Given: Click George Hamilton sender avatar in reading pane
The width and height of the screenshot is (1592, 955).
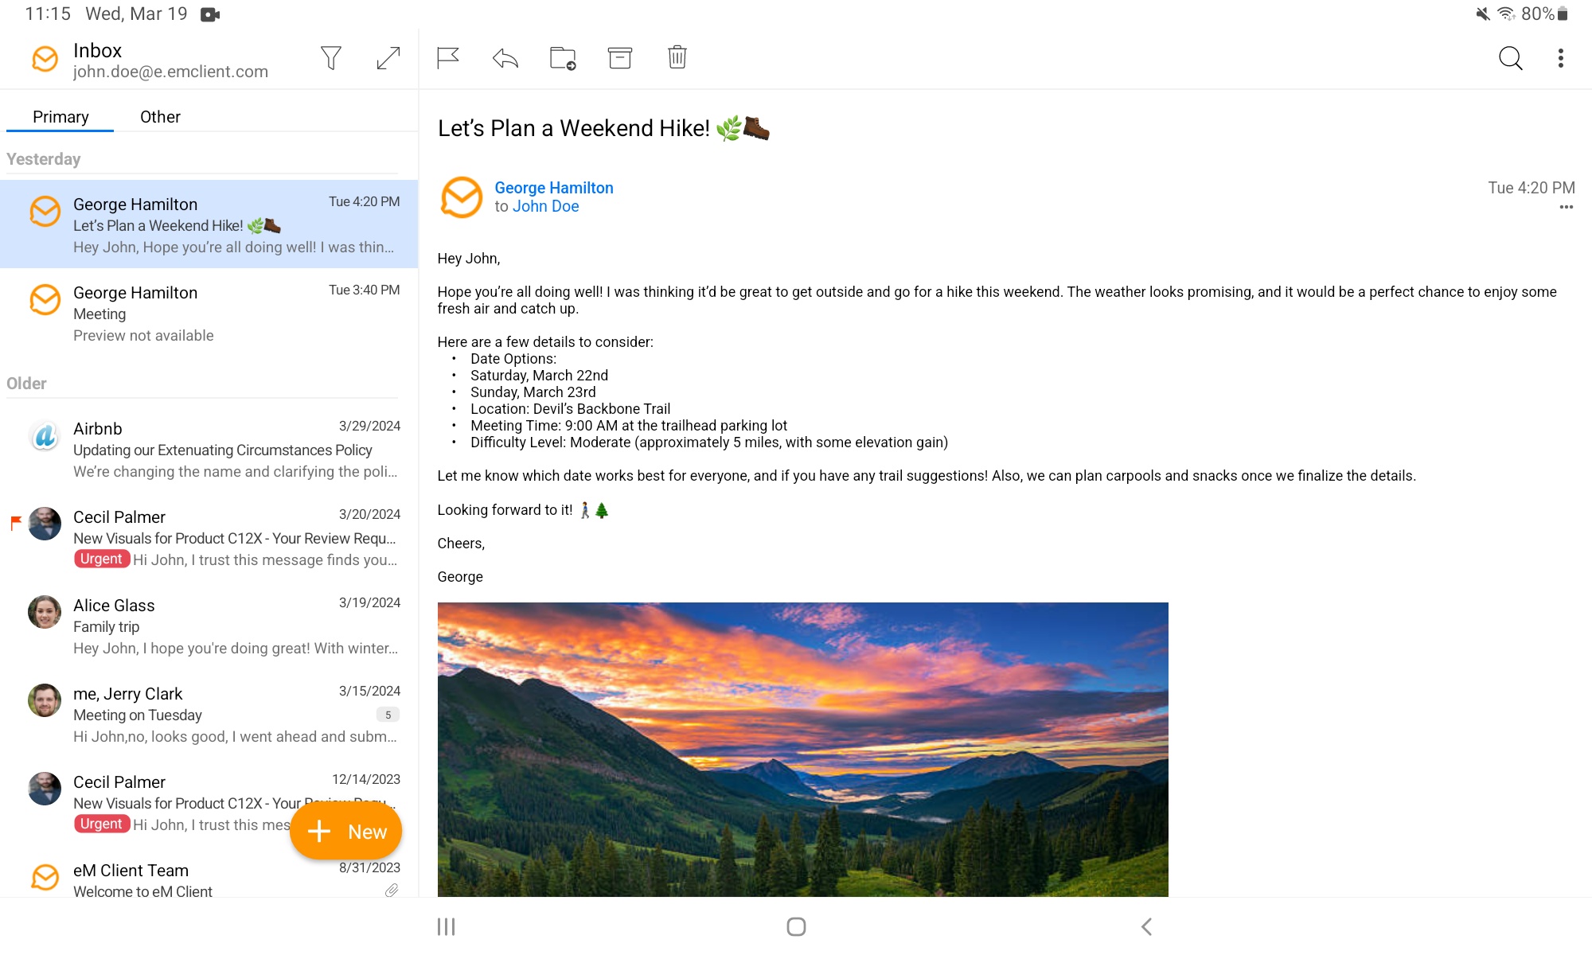Looking at the screenshot, I should pos(462,197).
